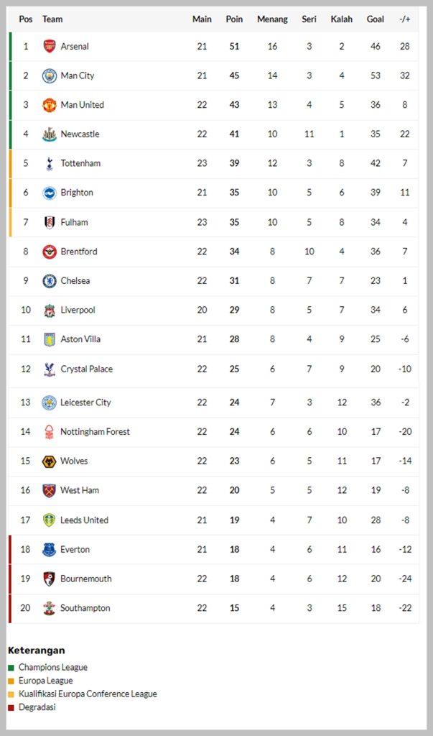Click the green Champions League legend swatch
433x736 pixels.
11,668
